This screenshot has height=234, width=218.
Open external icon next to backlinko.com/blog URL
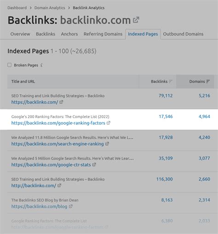pos(70,206)
